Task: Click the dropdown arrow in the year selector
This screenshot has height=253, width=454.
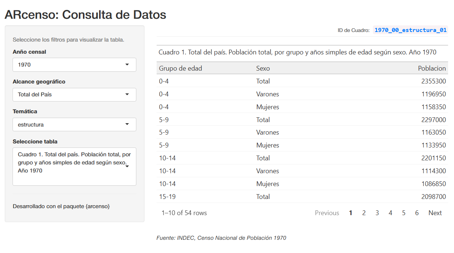Action: click(x=128, y=65)
